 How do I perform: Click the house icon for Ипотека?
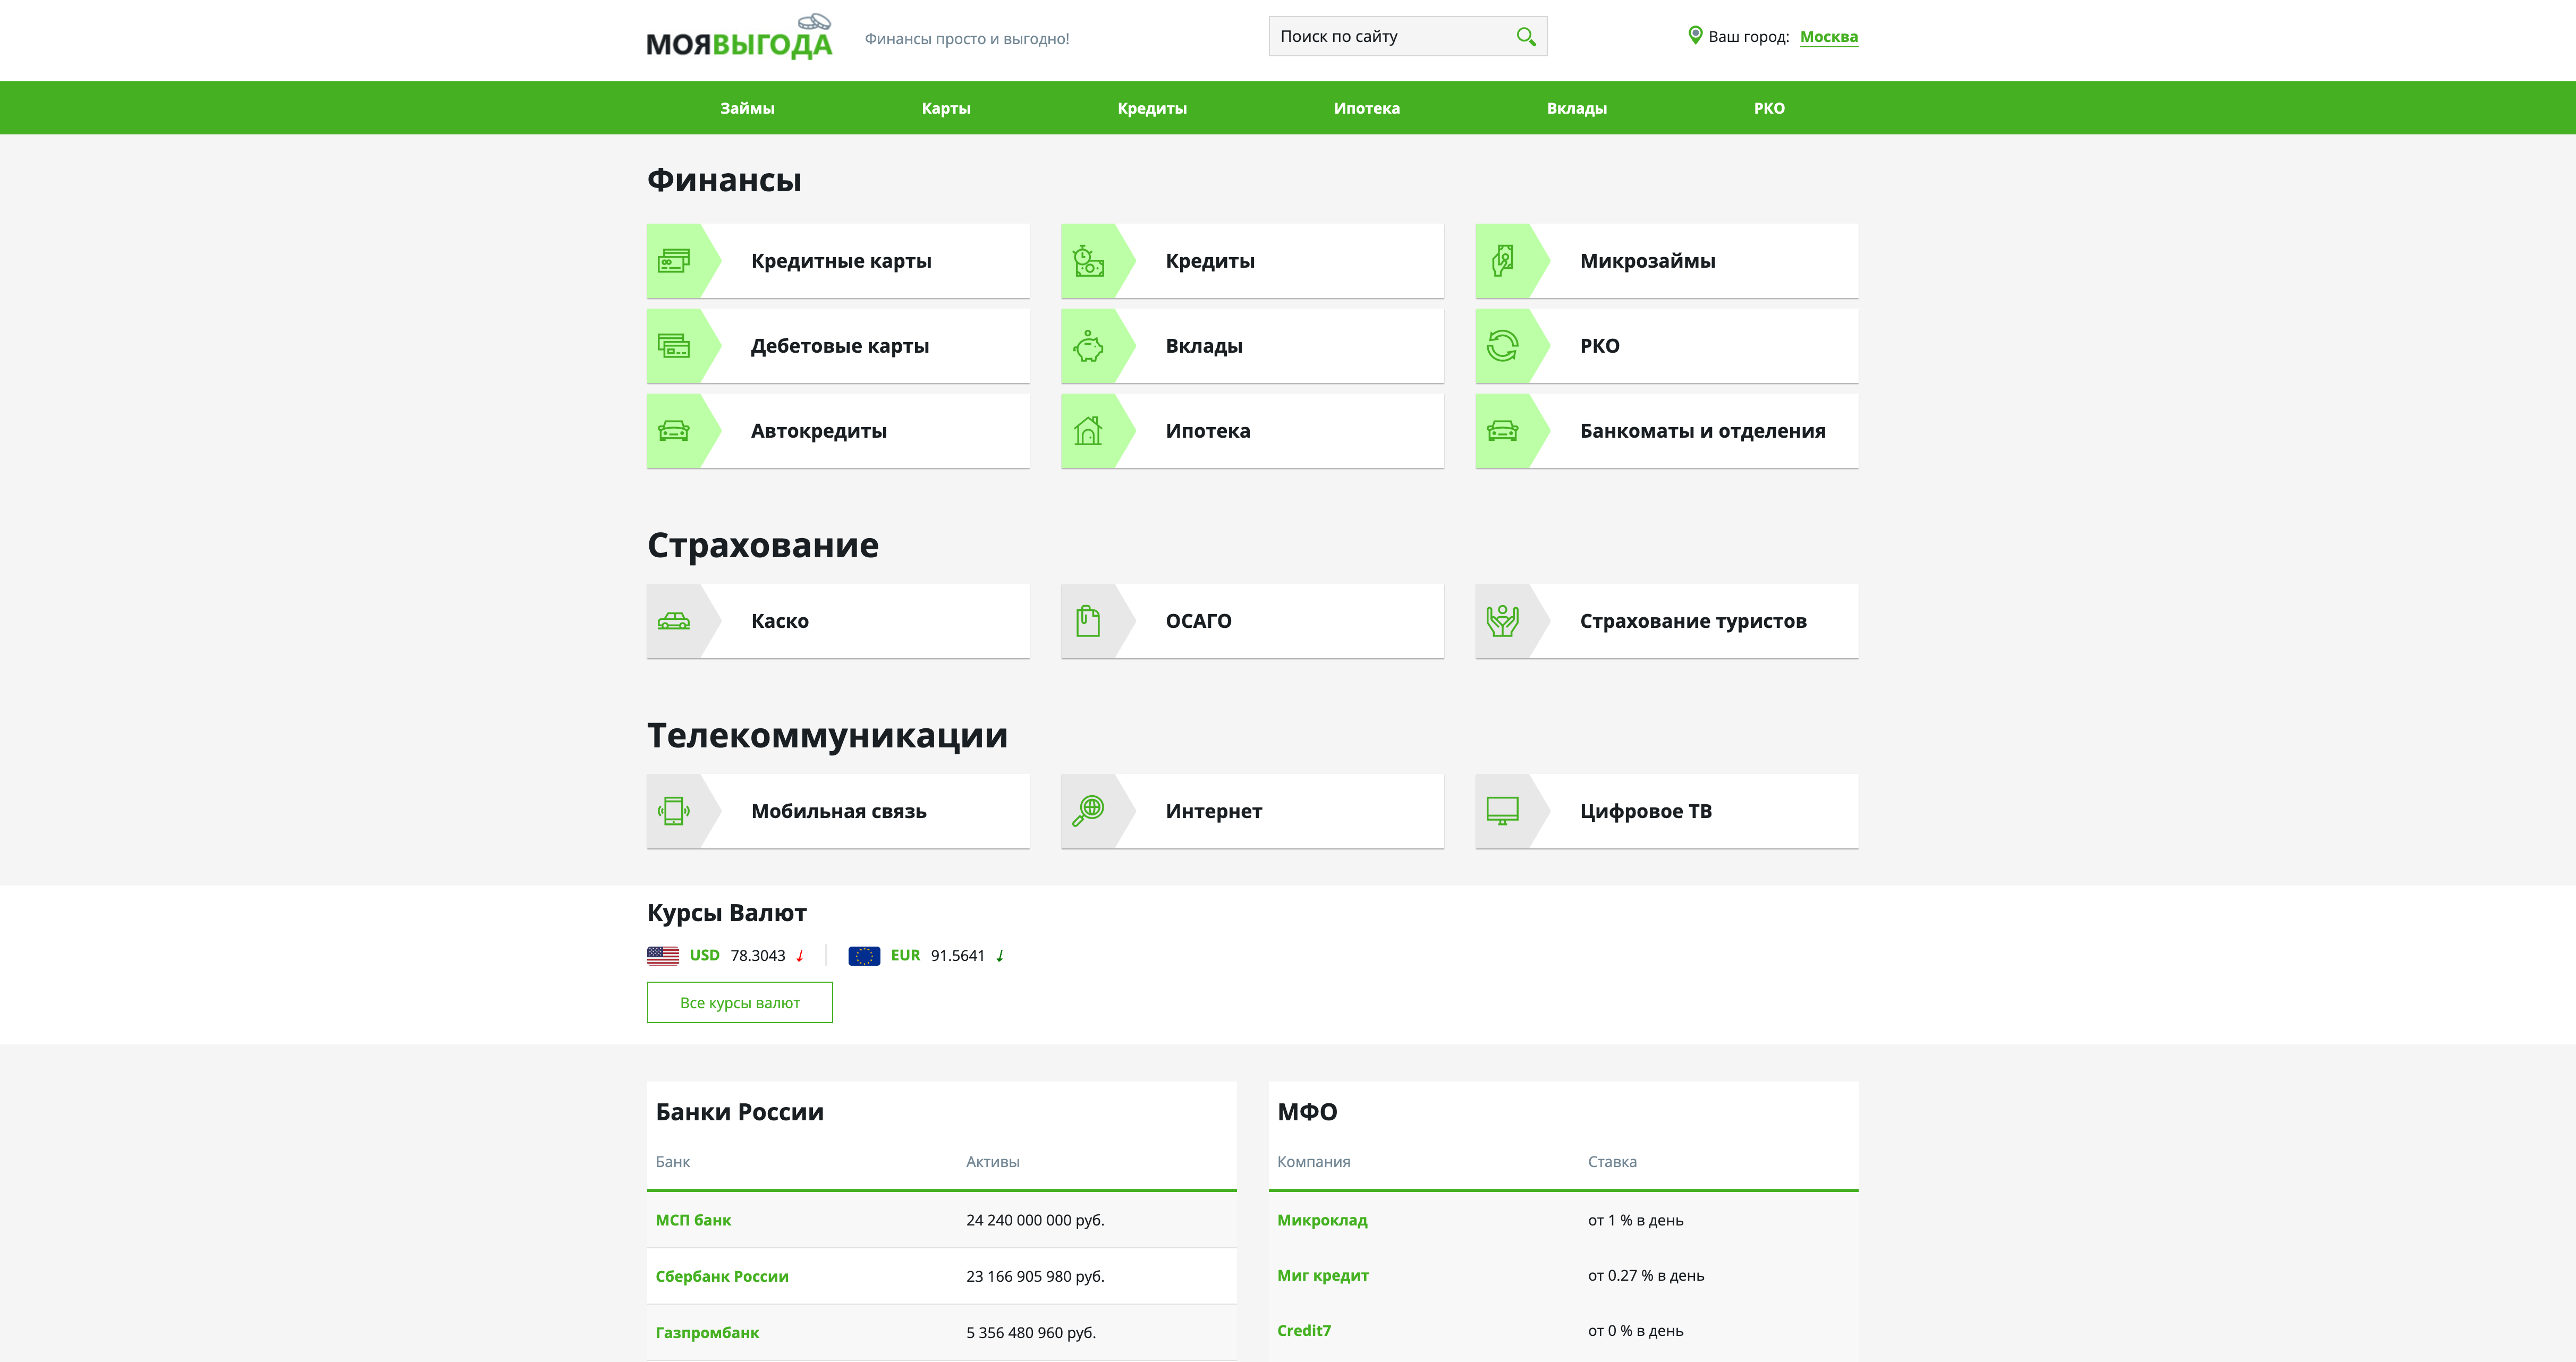pyautogui.click(x=1088, y=431)
